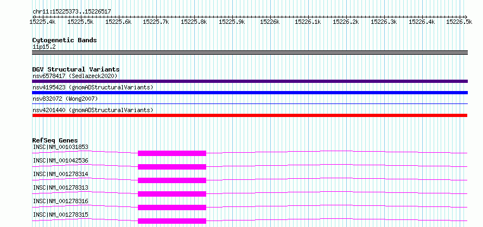
Task: Click the 15226.3k ruler tick label
Action: pos(384,22)
